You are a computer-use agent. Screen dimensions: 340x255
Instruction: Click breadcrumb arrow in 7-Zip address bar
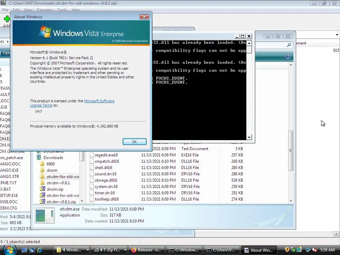8,41
